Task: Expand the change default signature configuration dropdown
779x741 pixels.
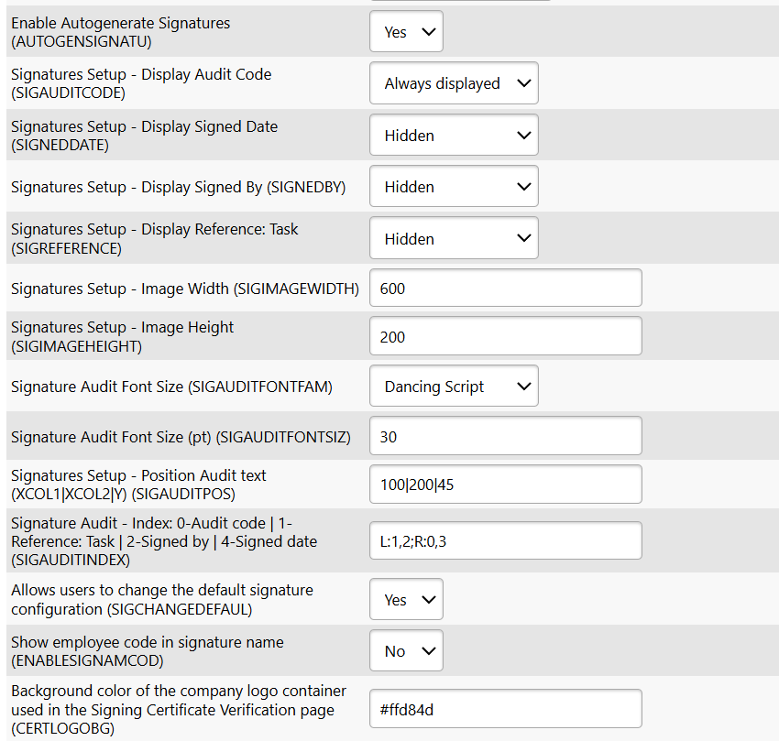Action: click(x=406, y=600)
